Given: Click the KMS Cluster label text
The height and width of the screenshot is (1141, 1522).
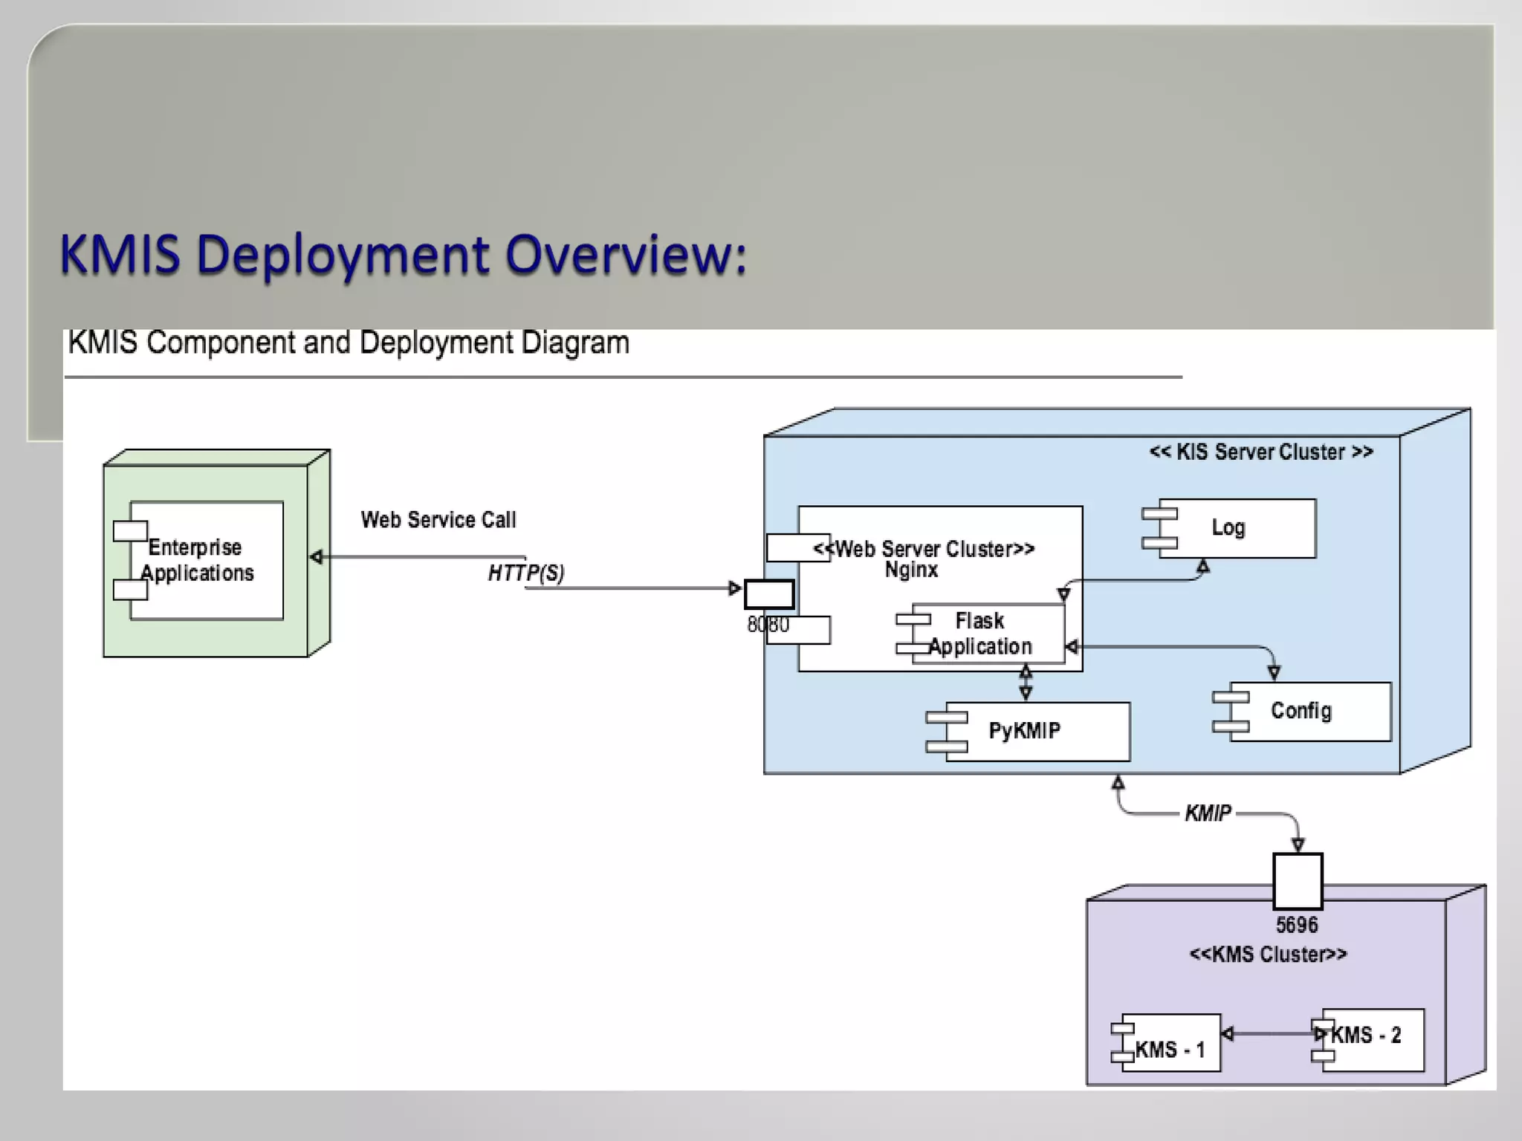Looking at the screenshot, I should pos(1268,954).
